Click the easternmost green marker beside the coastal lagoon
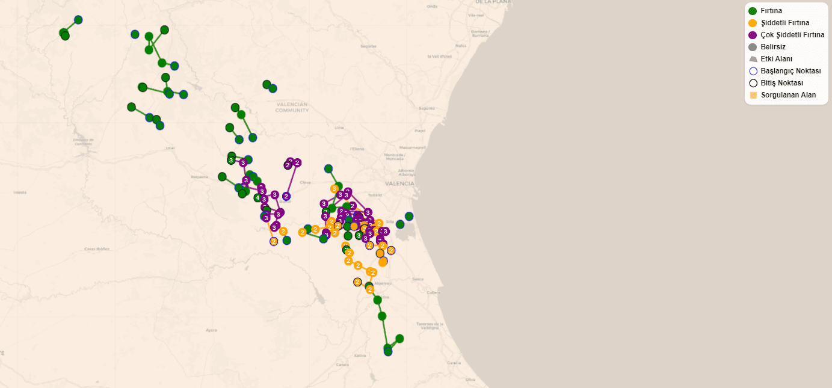This screenshot has height=388, width=832. [409, 216]
